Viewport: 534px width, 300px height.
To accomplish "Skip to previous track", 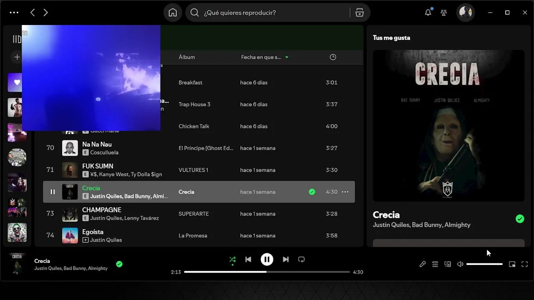I will pos(248,260).
